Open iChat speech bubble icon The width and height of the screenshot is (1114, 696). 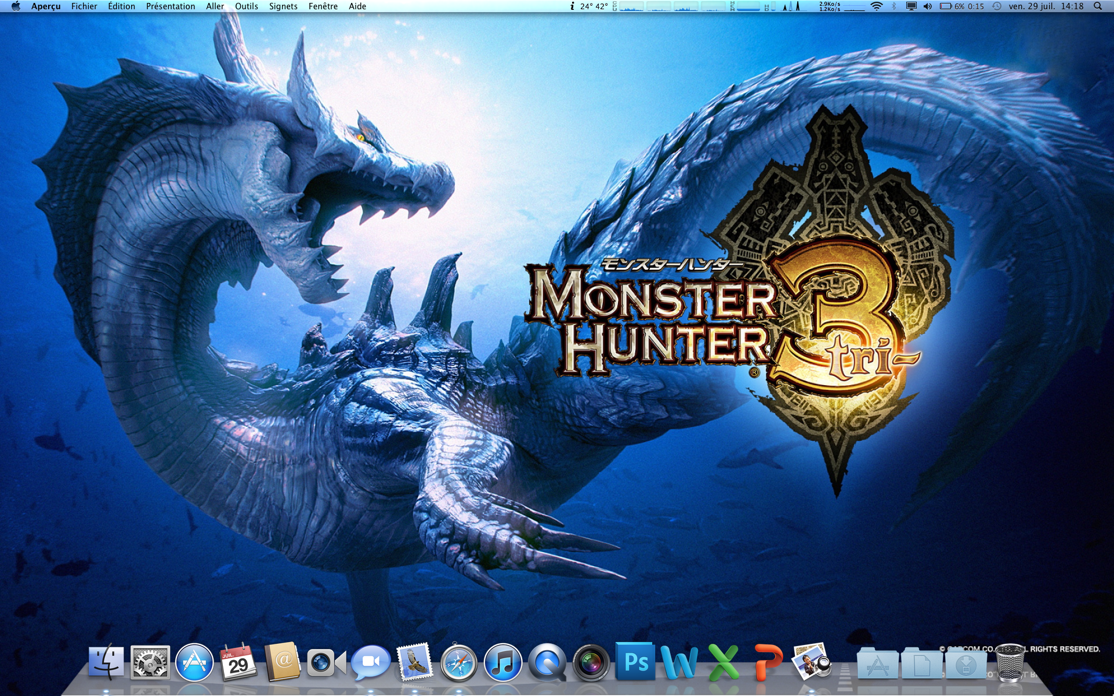tap(371, 662)
